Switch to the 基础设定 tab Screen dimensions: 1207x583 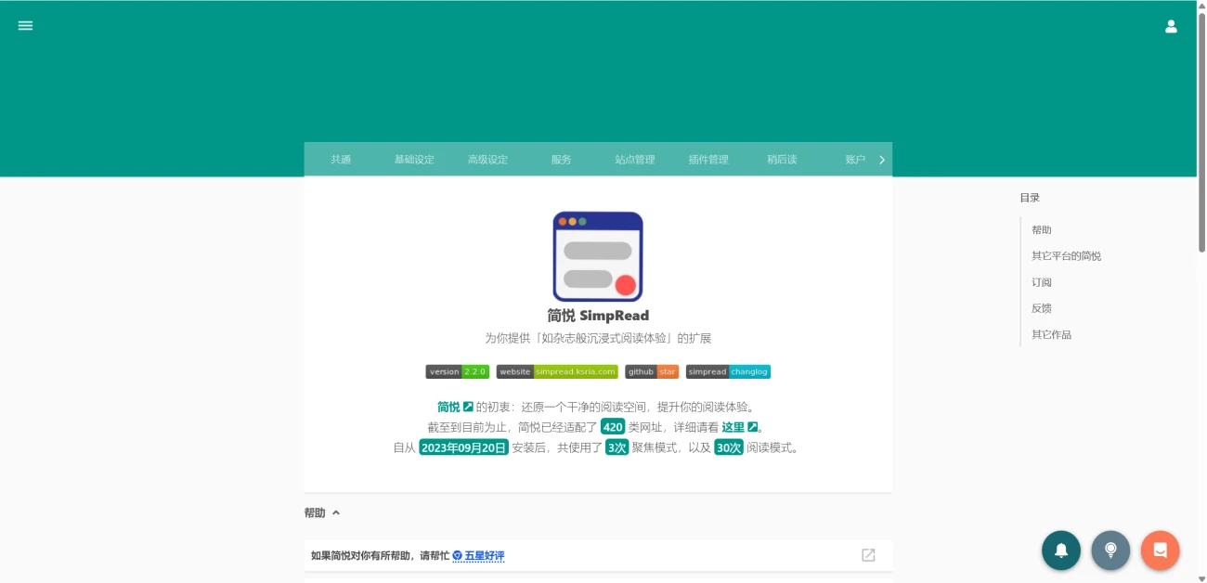pos(414,160)
